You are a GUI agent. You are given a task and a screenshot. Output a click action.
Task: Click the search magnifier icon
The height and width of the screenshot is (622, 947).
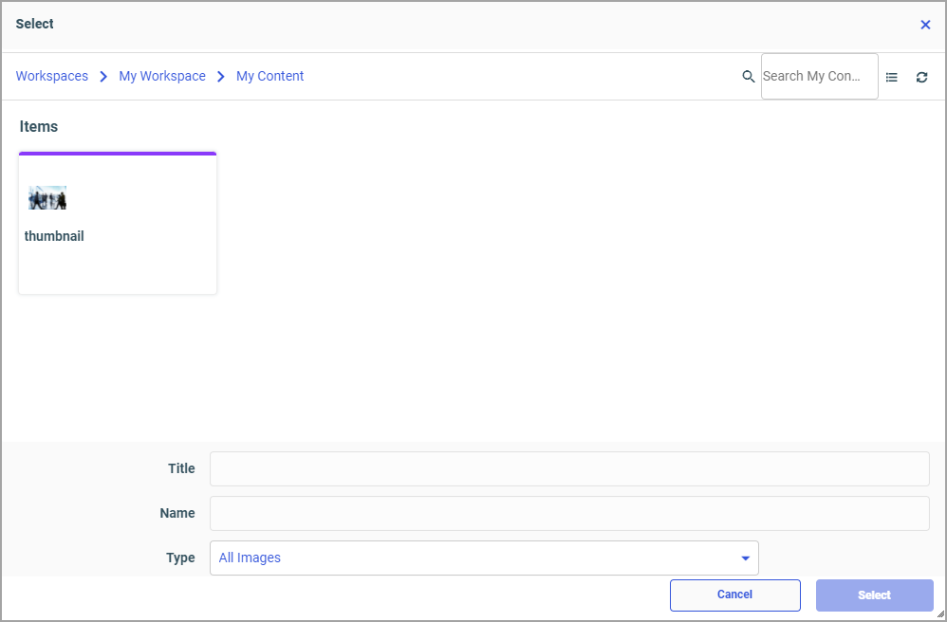click(748, 77)
